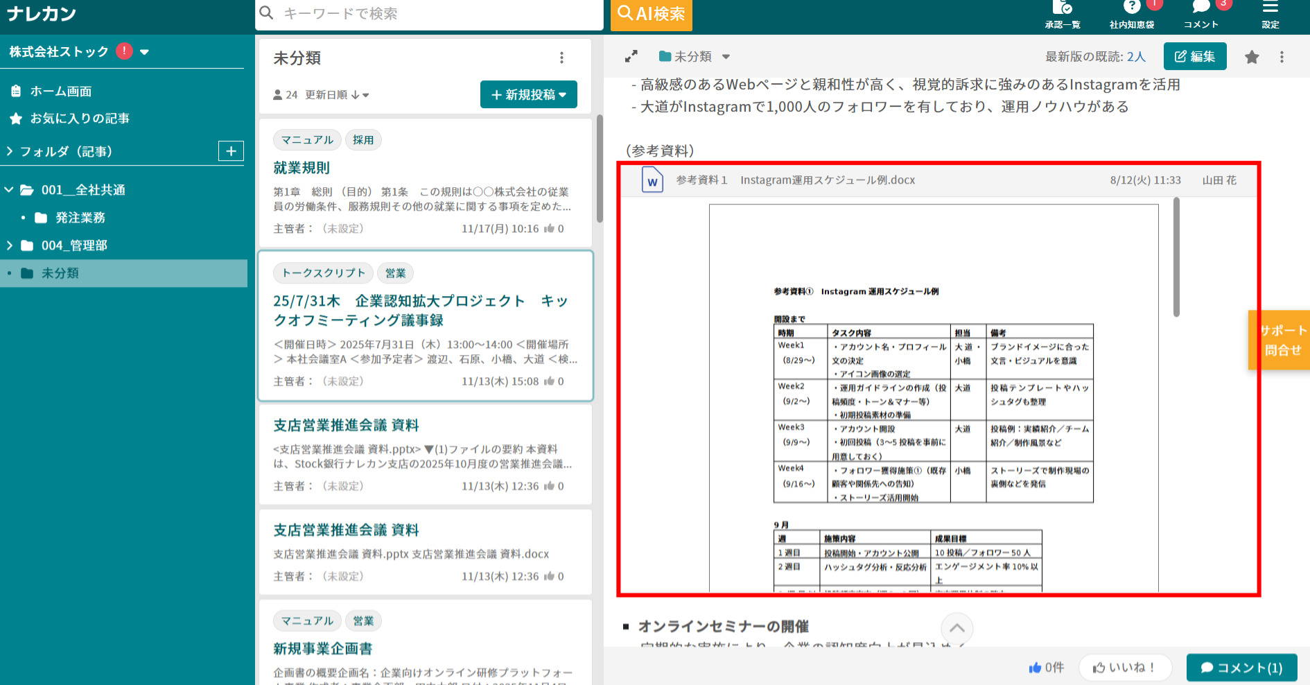Image resolution: width=1310 pixels, height=685 pixels.
Task: Click the 編集 button to edit the article
Action: (x=1195, y=56)
